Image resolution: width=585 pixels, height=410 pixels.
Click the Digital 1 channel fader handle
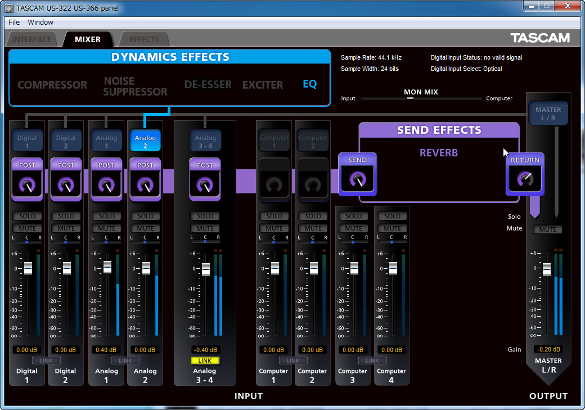click(x=28, y=268)
